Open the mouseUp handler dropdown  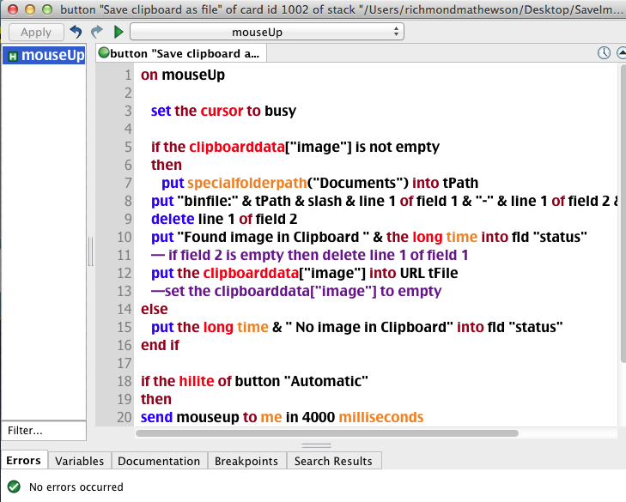click(266, 32)
